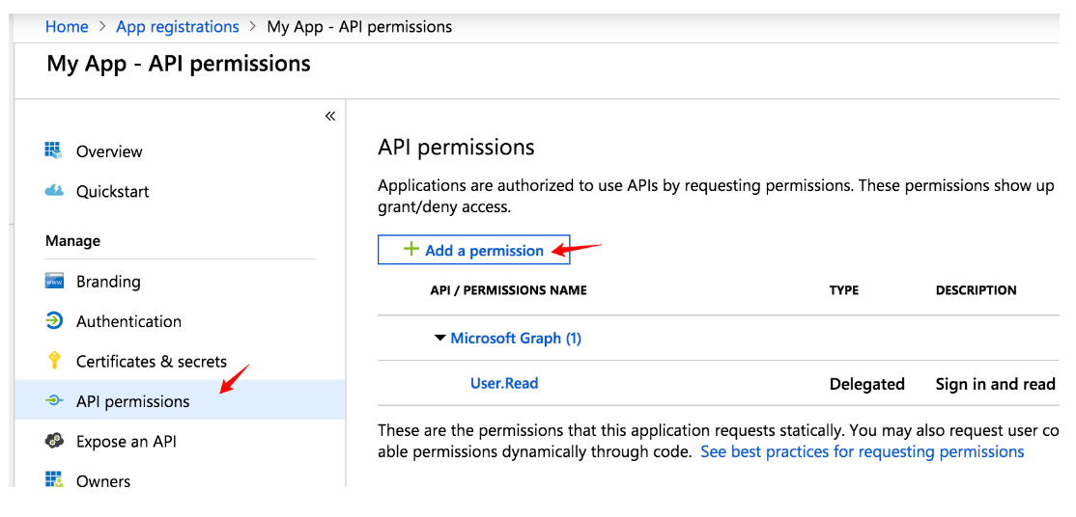This screenshot has height=517, width=1076.
Task: Open Certificates & secrets page
Action: pyautogui.click(x=152, y=362)
